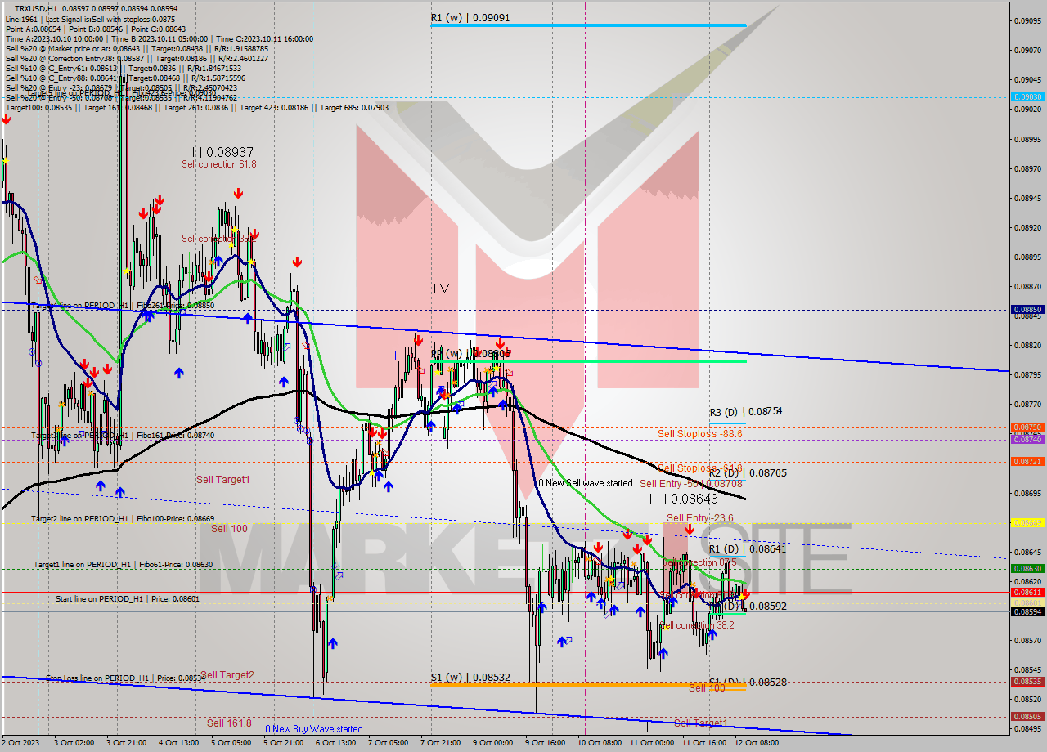Click 'Stop Loss line on PERIOD_H1' label

pos(125,678)
